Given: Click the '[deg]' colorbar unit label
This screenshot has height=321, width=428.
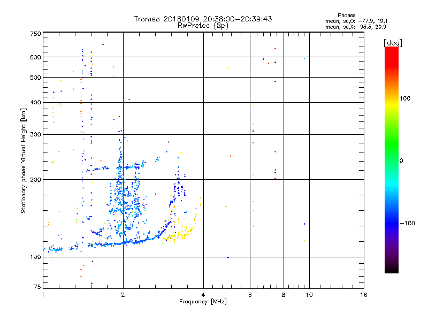Looking at the screenshot, I should point(393,43).
